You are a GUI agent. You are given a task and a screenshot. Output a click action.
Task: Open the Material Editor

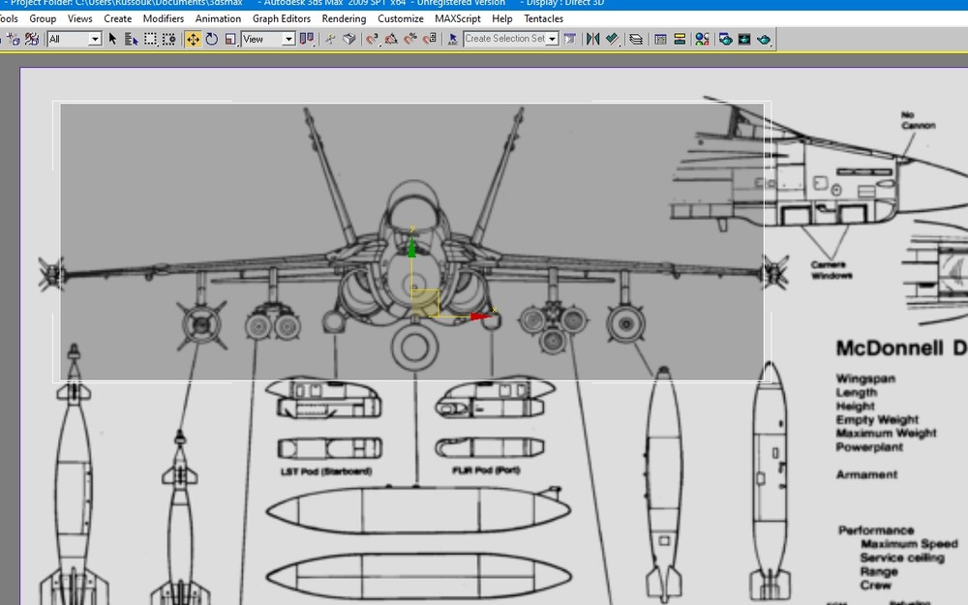[x=702, y=39]
